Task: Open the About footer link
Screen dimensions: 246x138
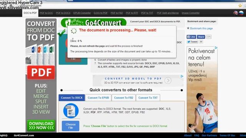Action: tap(188, 135)
